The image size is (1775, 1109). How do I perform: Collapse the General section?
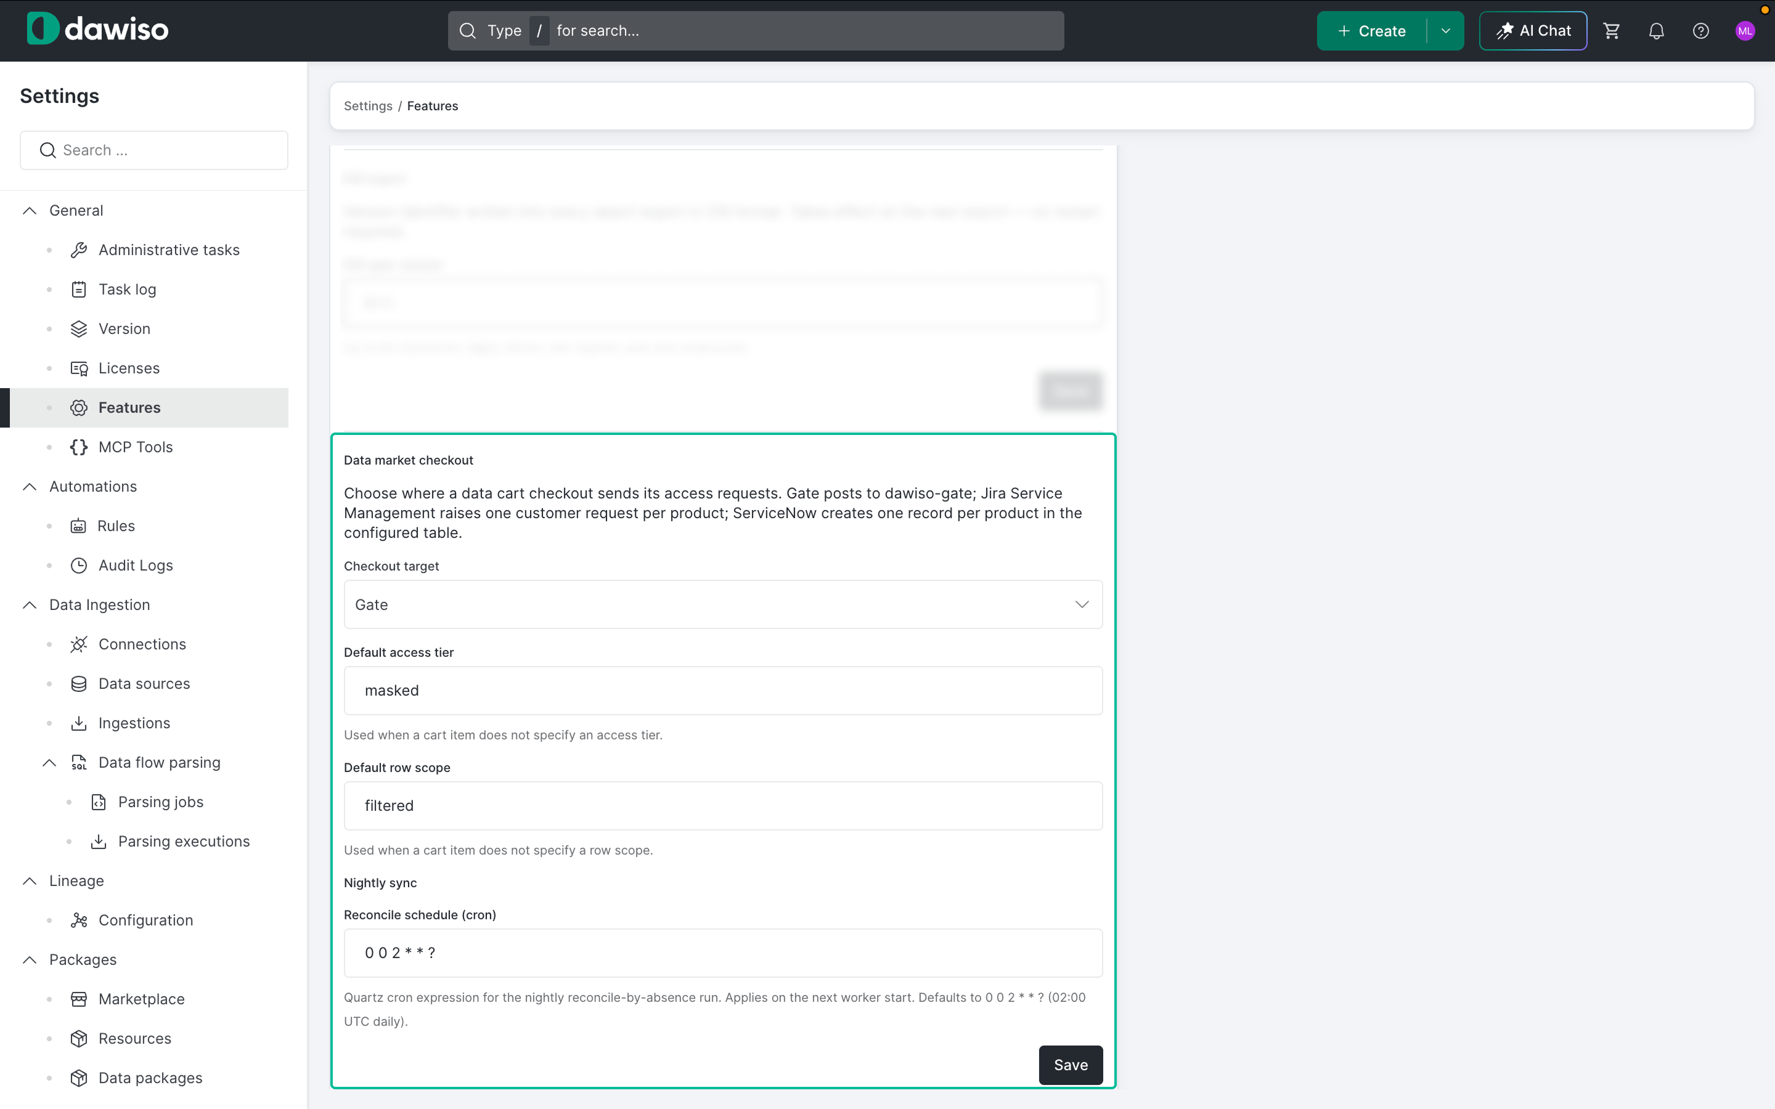pyautogui.click(x=30, y=211)
